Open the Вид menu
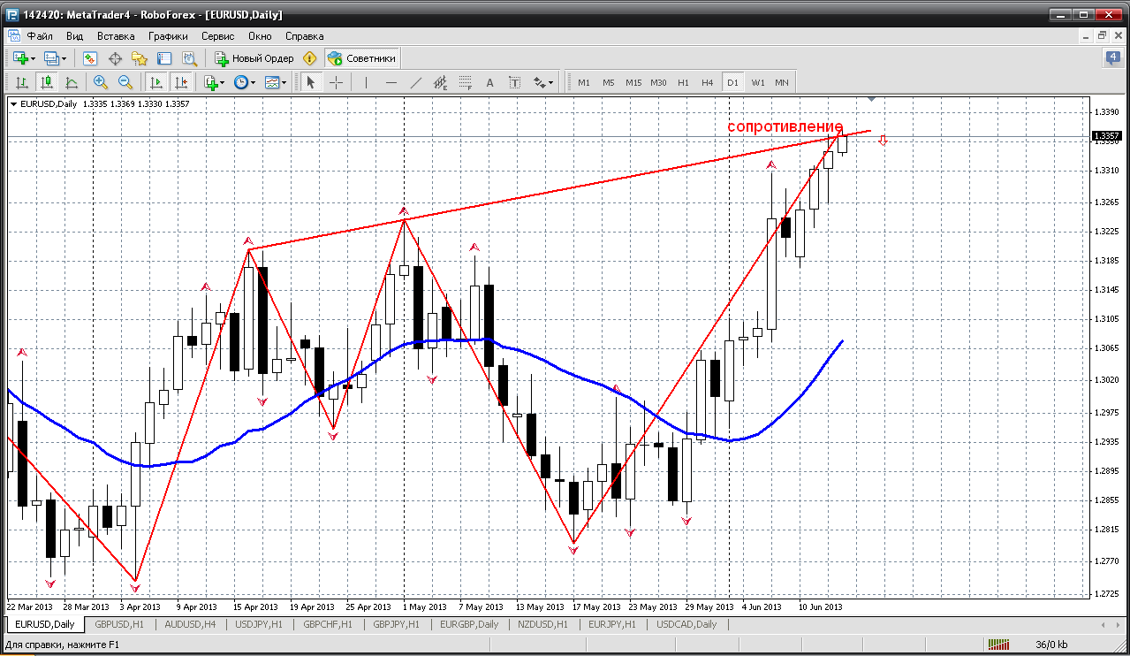1130x656 pixels. 75,36
